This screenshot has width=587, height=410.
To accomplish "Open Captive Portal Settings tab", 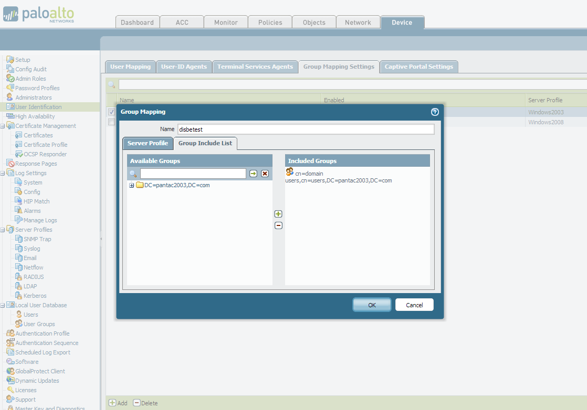I will click(418, 67).
